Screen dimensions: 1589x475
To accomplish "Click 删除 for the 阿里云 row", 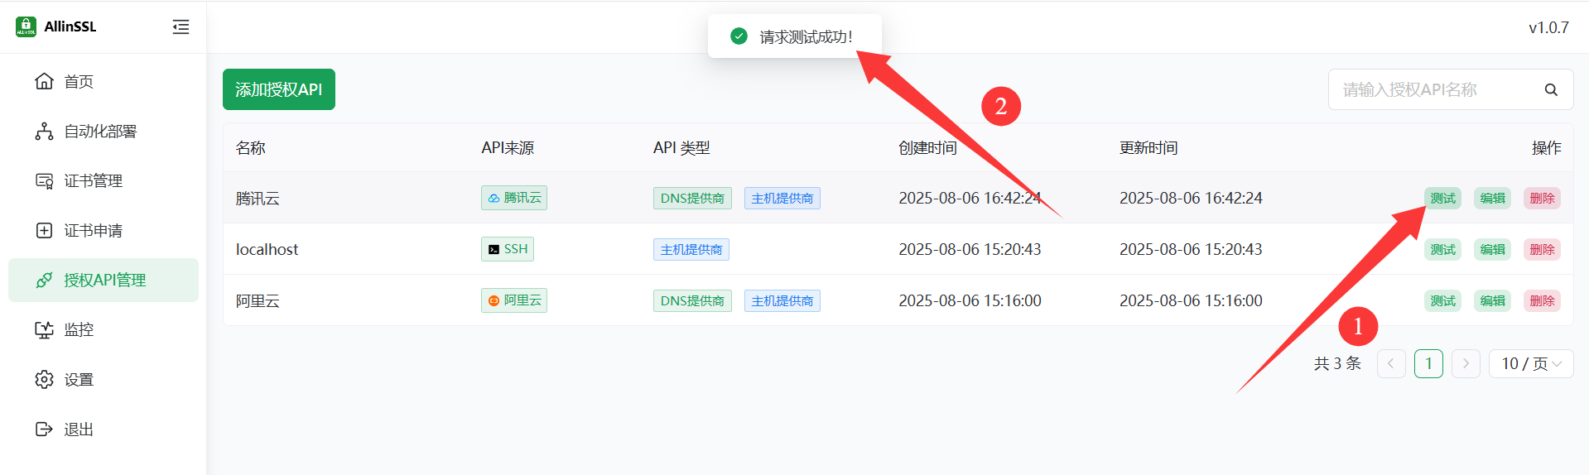I will coord(1542,301).
